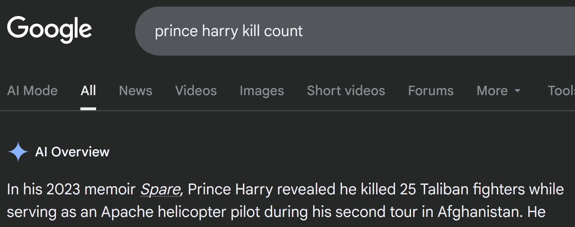The width and height of the screenshot is (575, 227).
Task: Show the Images results tab
Action: 262,91
